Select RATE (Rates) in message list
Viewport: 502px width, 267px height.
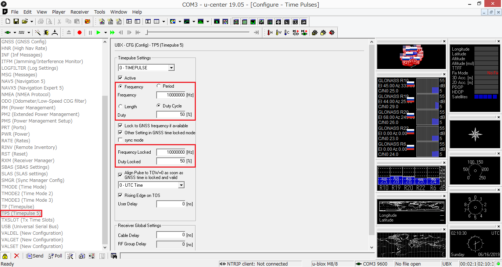[16, 141]
